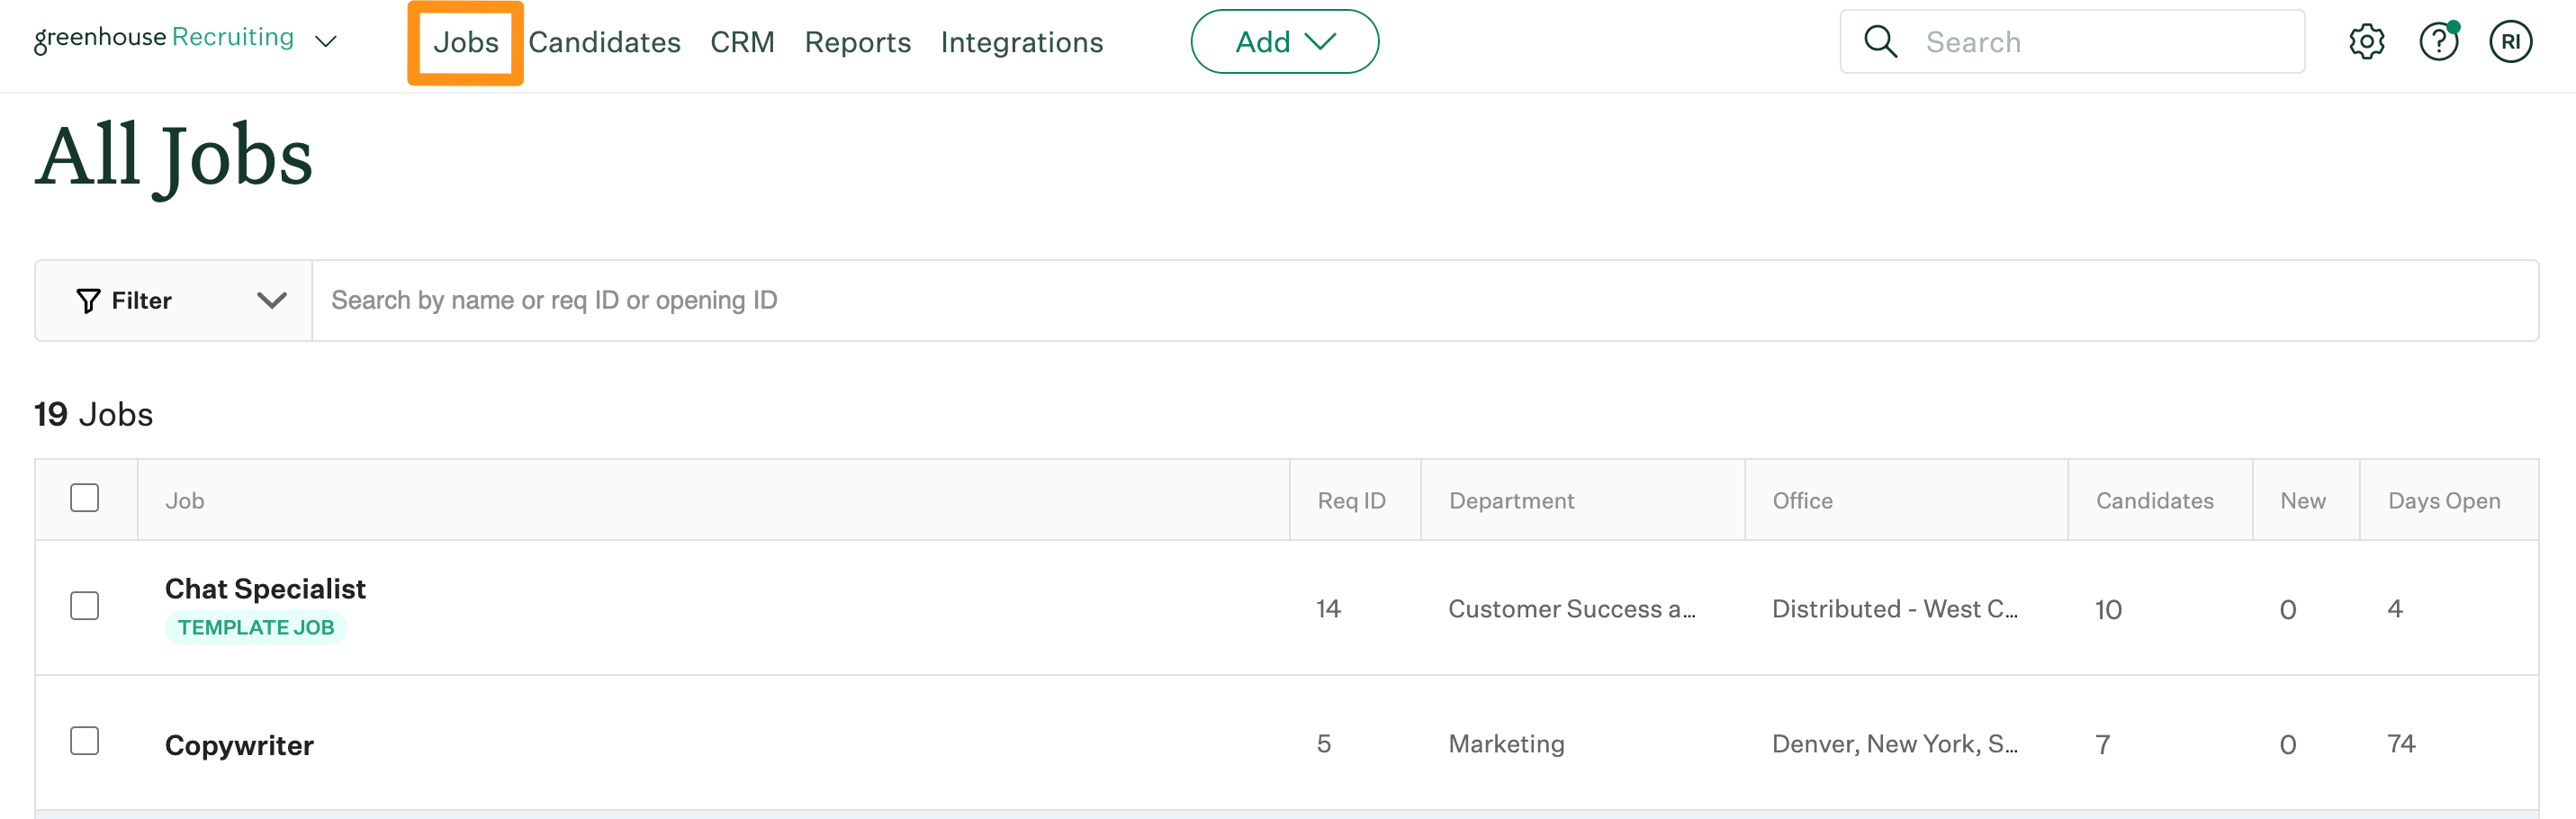Viewport: 2576px width, 819px height.
Task: Open the Chat Specialist job
Action: [265, 589]
